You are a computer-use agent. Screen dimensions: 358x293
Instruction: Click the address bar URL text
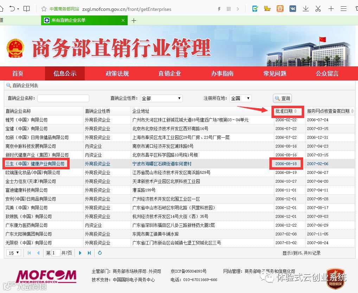point(127,9)
